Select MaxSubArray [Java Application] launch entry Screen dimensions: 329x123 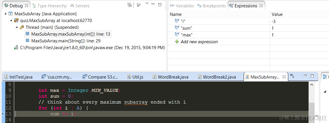45,14
